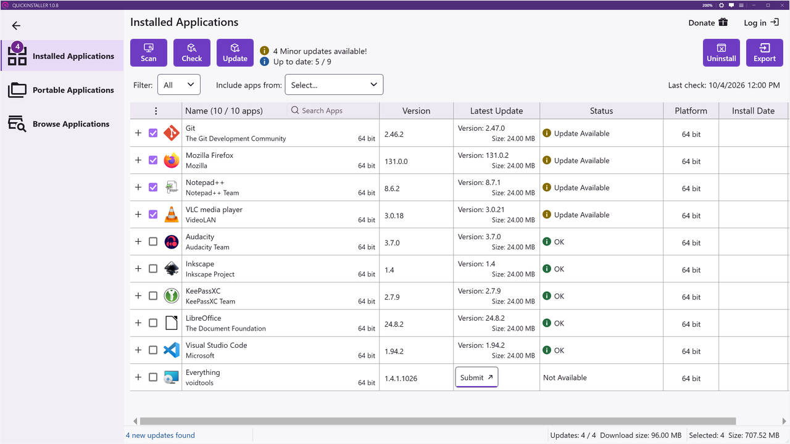Check the LibreOffice checkbox

coord(153,323)
